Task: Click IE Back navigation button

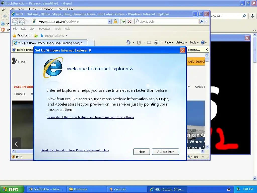Action: tap(15, 21)
